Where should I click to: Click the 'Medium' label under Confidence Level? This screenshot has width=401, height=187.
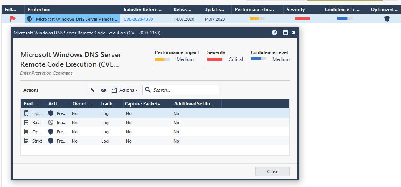(x=281, y=59)
